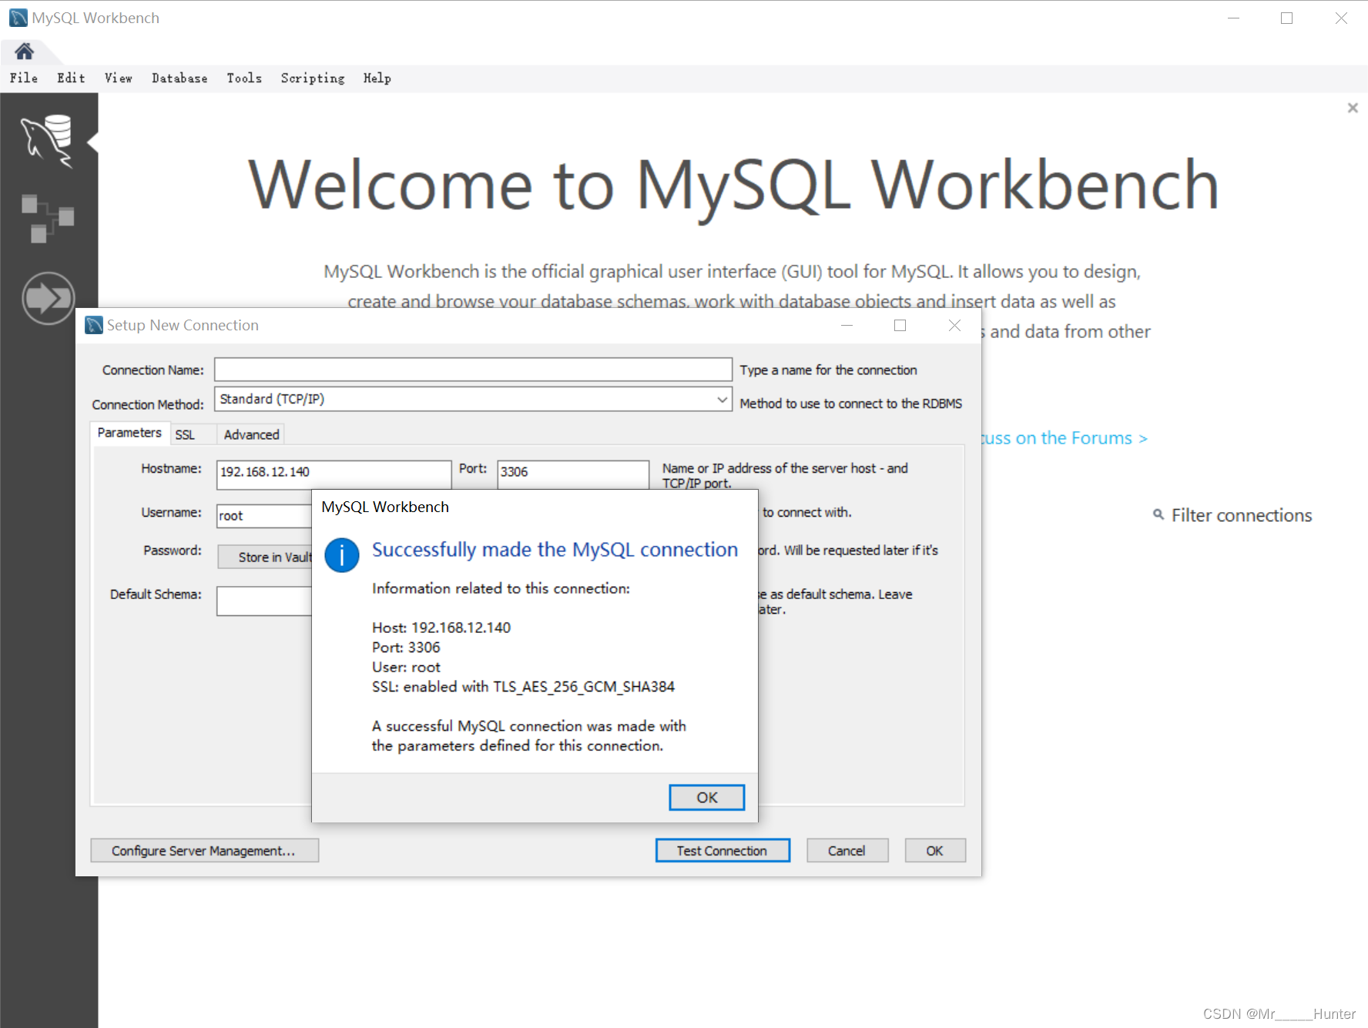Open the View menu

[119, 78]
